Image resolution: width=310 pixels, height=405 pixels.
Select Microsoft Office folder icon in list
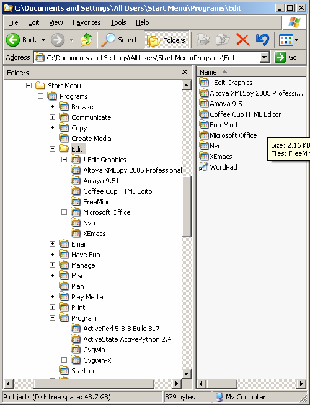(204, 135)
